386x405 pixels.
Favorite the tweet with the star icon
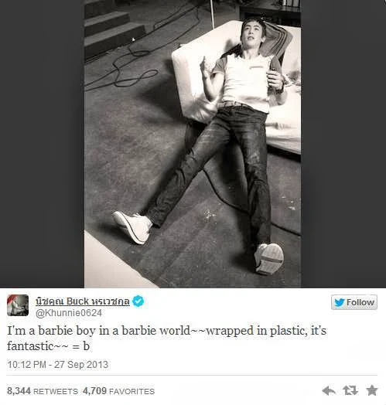tap(372, 390)
